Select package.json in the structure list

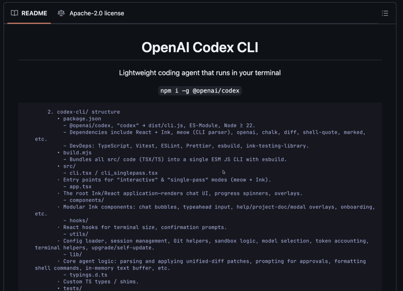click(x=82, y=118)
